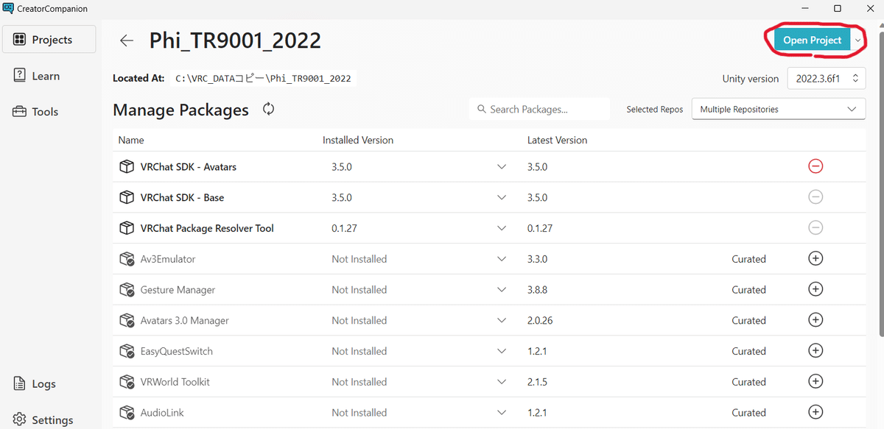Screen dimensions: 884x429
Task: Open version dropdown for VRChat SDK - Base
Action: (x=502, y=198)
